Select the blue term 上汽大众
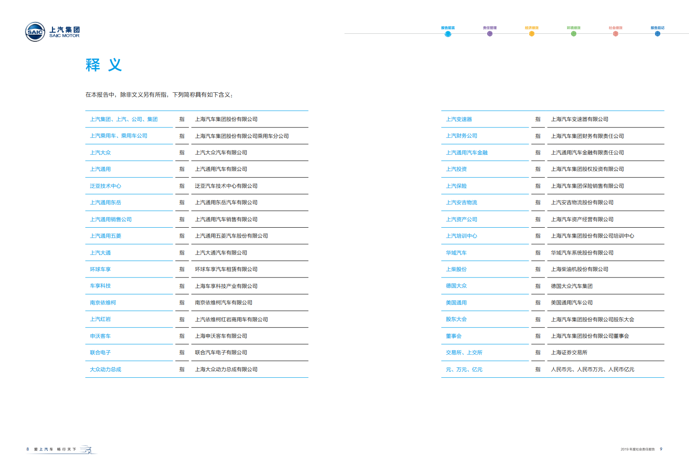The image size is (689, 467). click(100, 153)
